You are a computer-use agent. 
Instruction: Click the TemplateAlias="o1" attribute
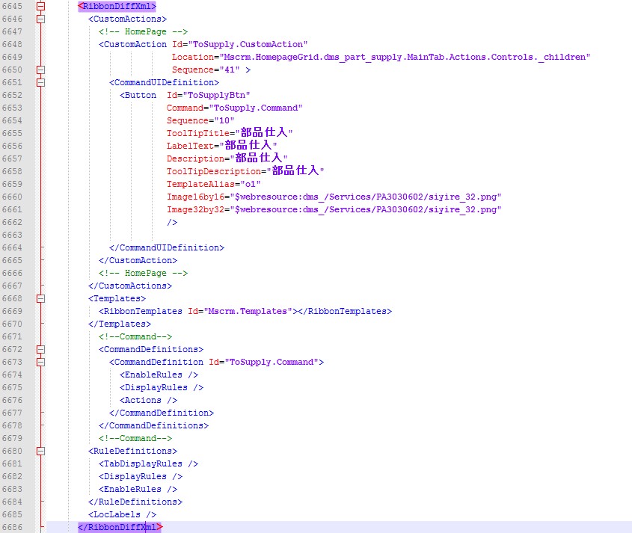pyautogui.click(x=214, y=184)
